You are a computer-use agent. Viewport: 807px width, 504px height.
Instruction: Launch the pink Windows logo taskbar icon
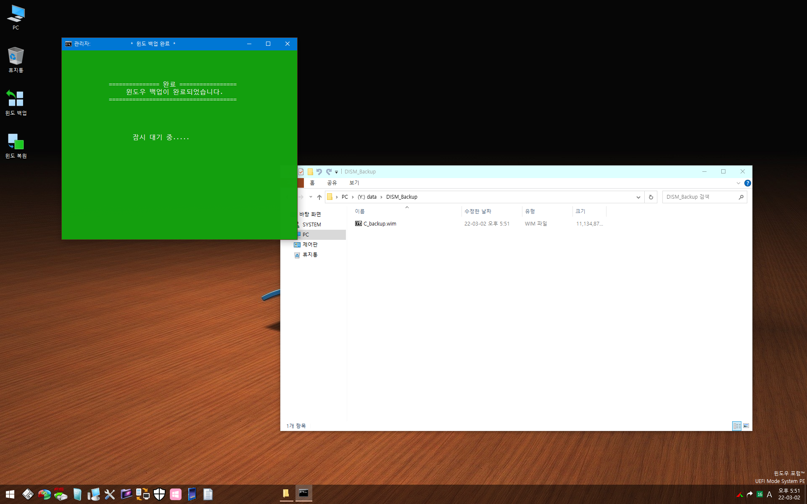click(x=176, y=494)
